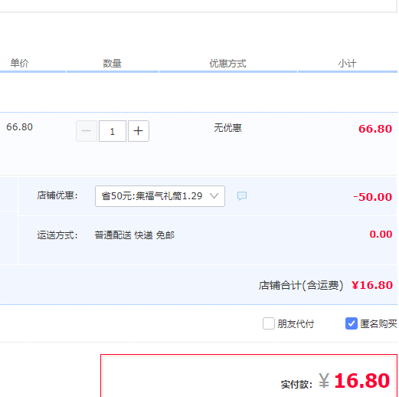Click the quantity input field showing 1
Viewport: 399px width, 397px height.
pyautogui.click(x=113, y=131)
